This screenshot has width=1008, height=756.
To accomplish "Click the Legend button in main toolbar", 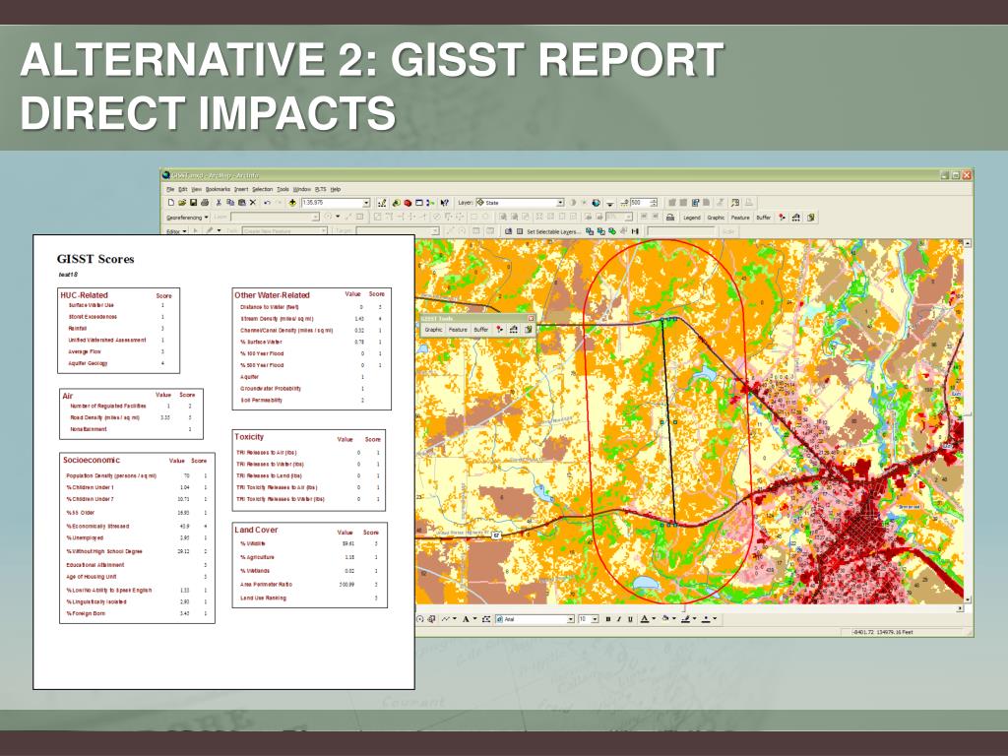I will point(692,218).
